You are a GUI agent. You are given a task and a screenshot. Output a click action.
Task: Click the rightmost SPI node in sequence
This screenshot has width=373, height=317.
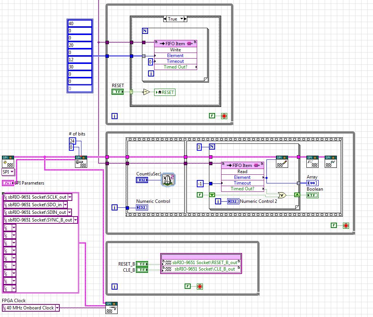click(331, 162)
